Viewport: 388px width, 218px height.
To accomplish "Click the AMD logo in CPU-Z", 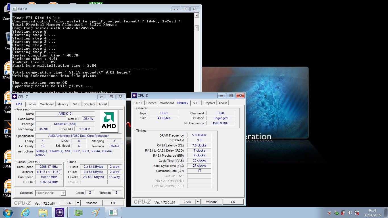I will click(109, 121).
